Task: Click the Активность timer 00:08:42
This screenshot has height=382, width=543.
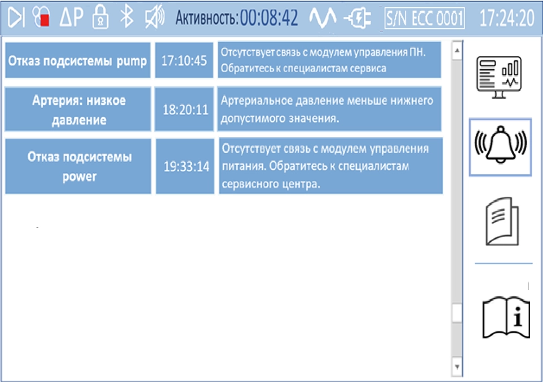Action: click(x=269, y=18)
